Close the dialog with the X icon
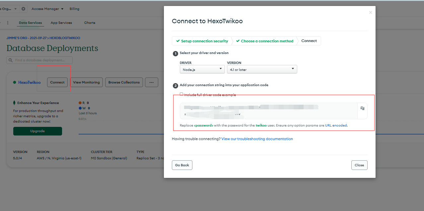 371,13
